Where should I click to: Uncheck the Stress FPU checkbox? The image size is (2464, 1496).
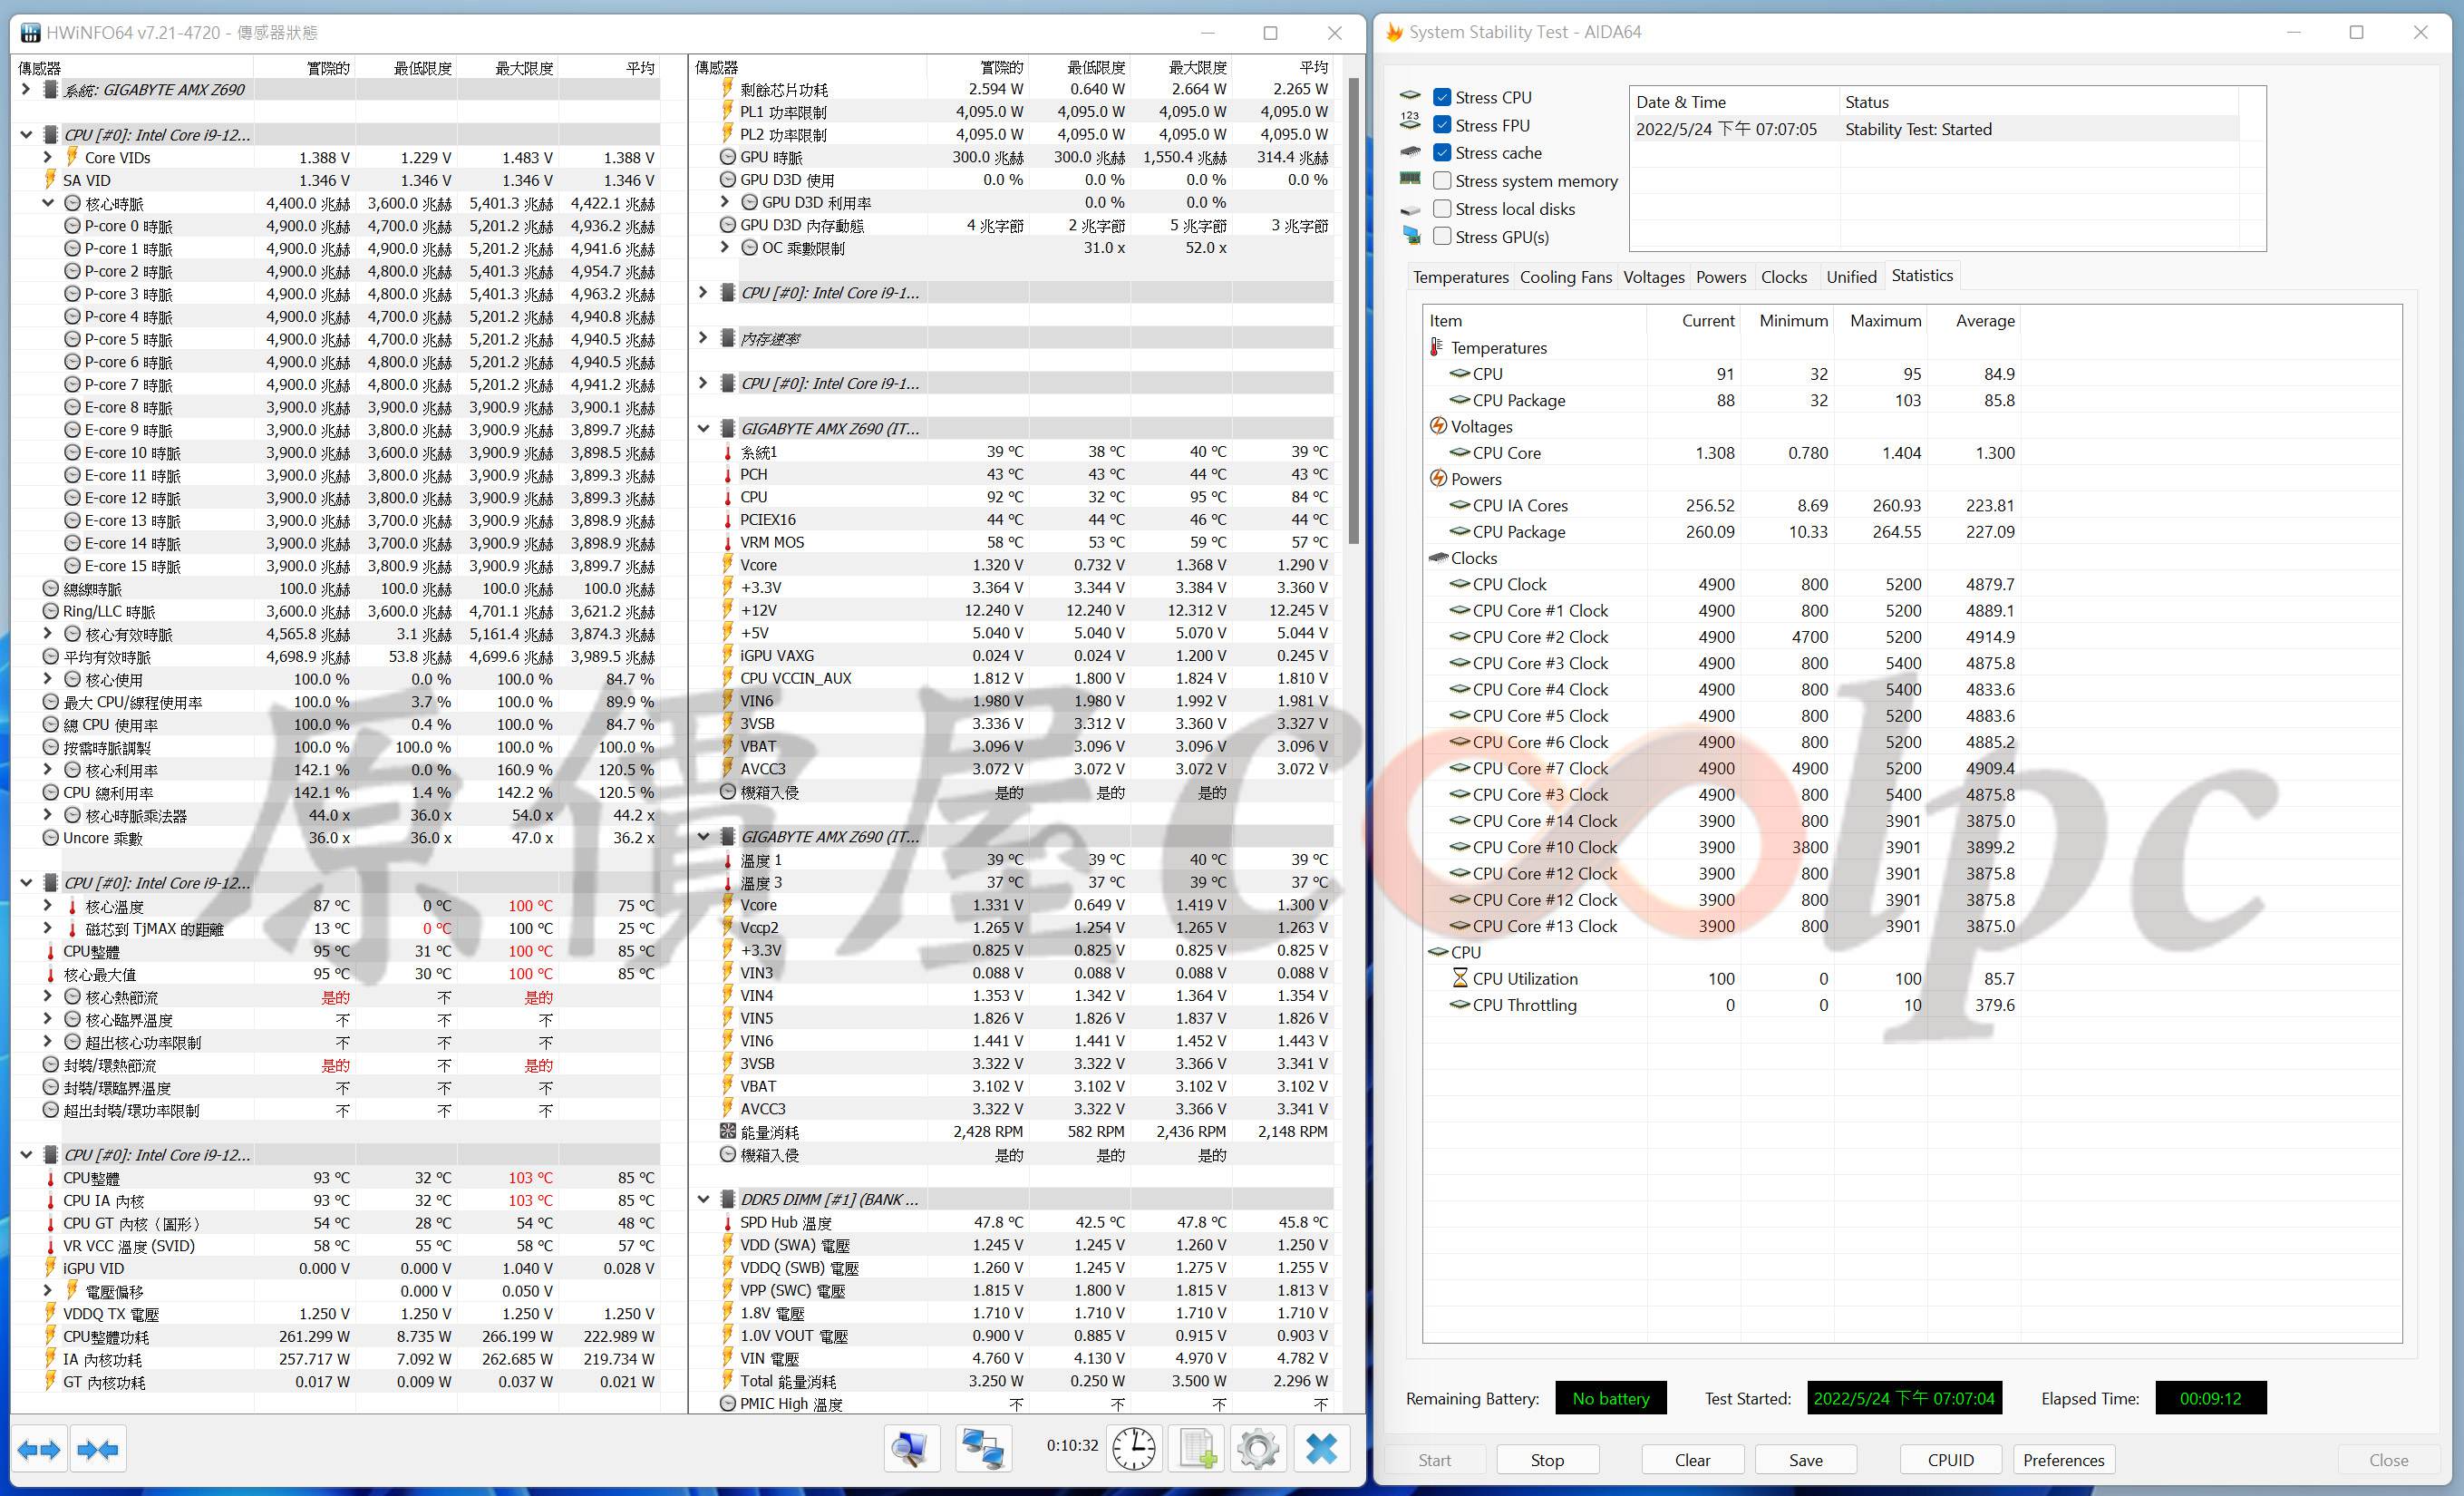pyautogui.click(x=1442, y=125)
